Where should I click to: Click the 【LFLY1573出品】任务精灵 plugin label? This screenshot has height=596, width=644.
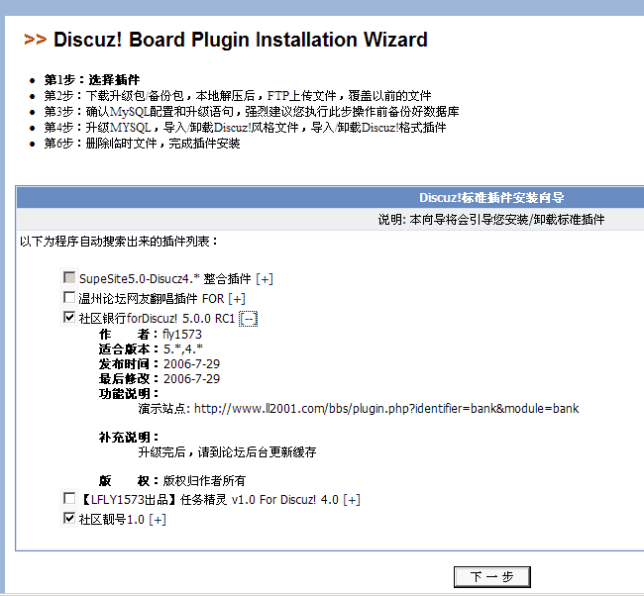click(x=209, y=500)
